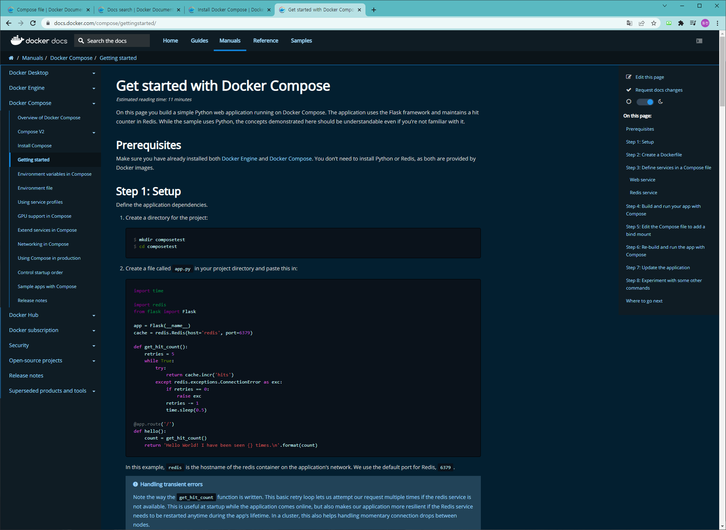Toggle the right sidebar menu icon

tap(699, 41)
